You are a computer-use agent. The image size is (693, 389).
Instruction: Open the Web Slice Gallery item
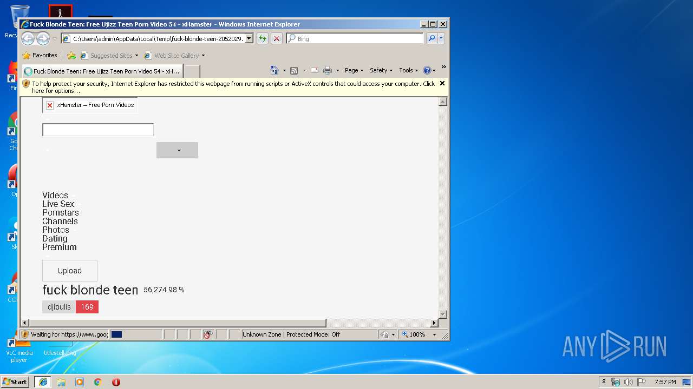click(174, 55)
